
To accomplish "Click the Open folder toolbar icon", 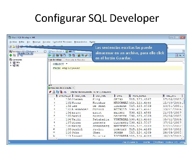I will pyautogui.click(x=14, y=46).
